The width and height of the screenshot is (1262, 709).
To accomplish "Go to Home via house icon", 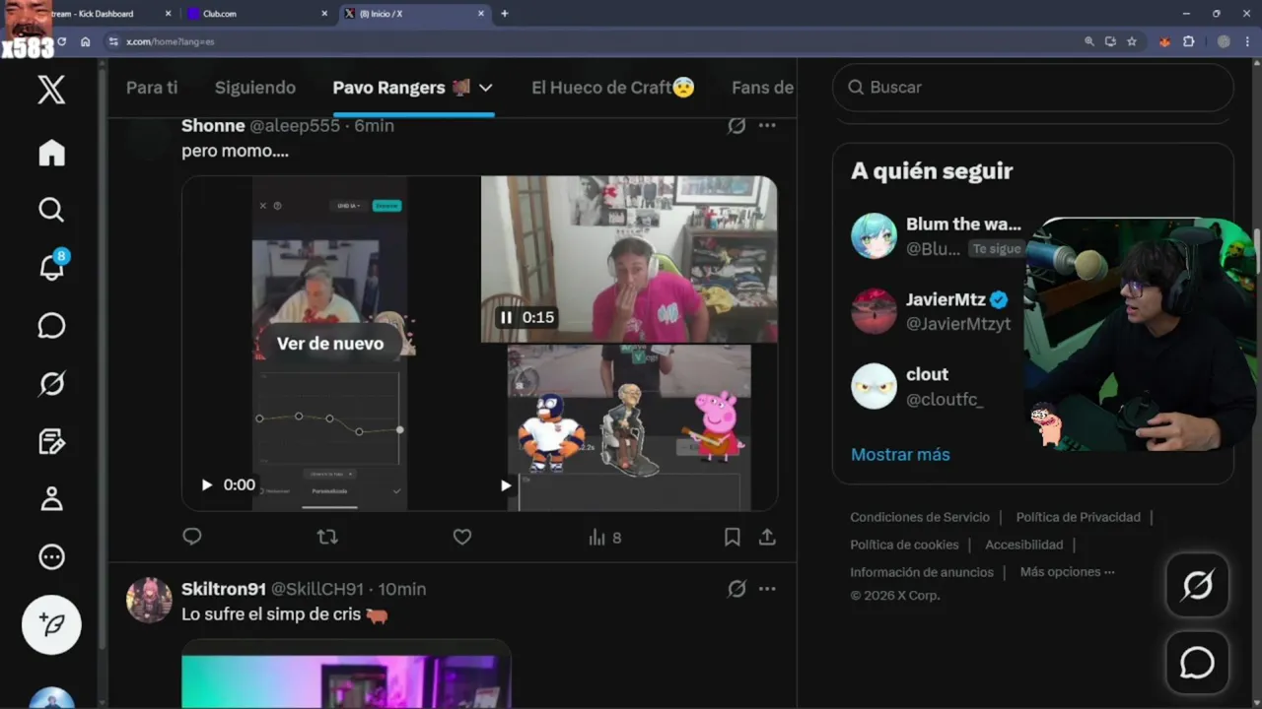I will 51,153.
